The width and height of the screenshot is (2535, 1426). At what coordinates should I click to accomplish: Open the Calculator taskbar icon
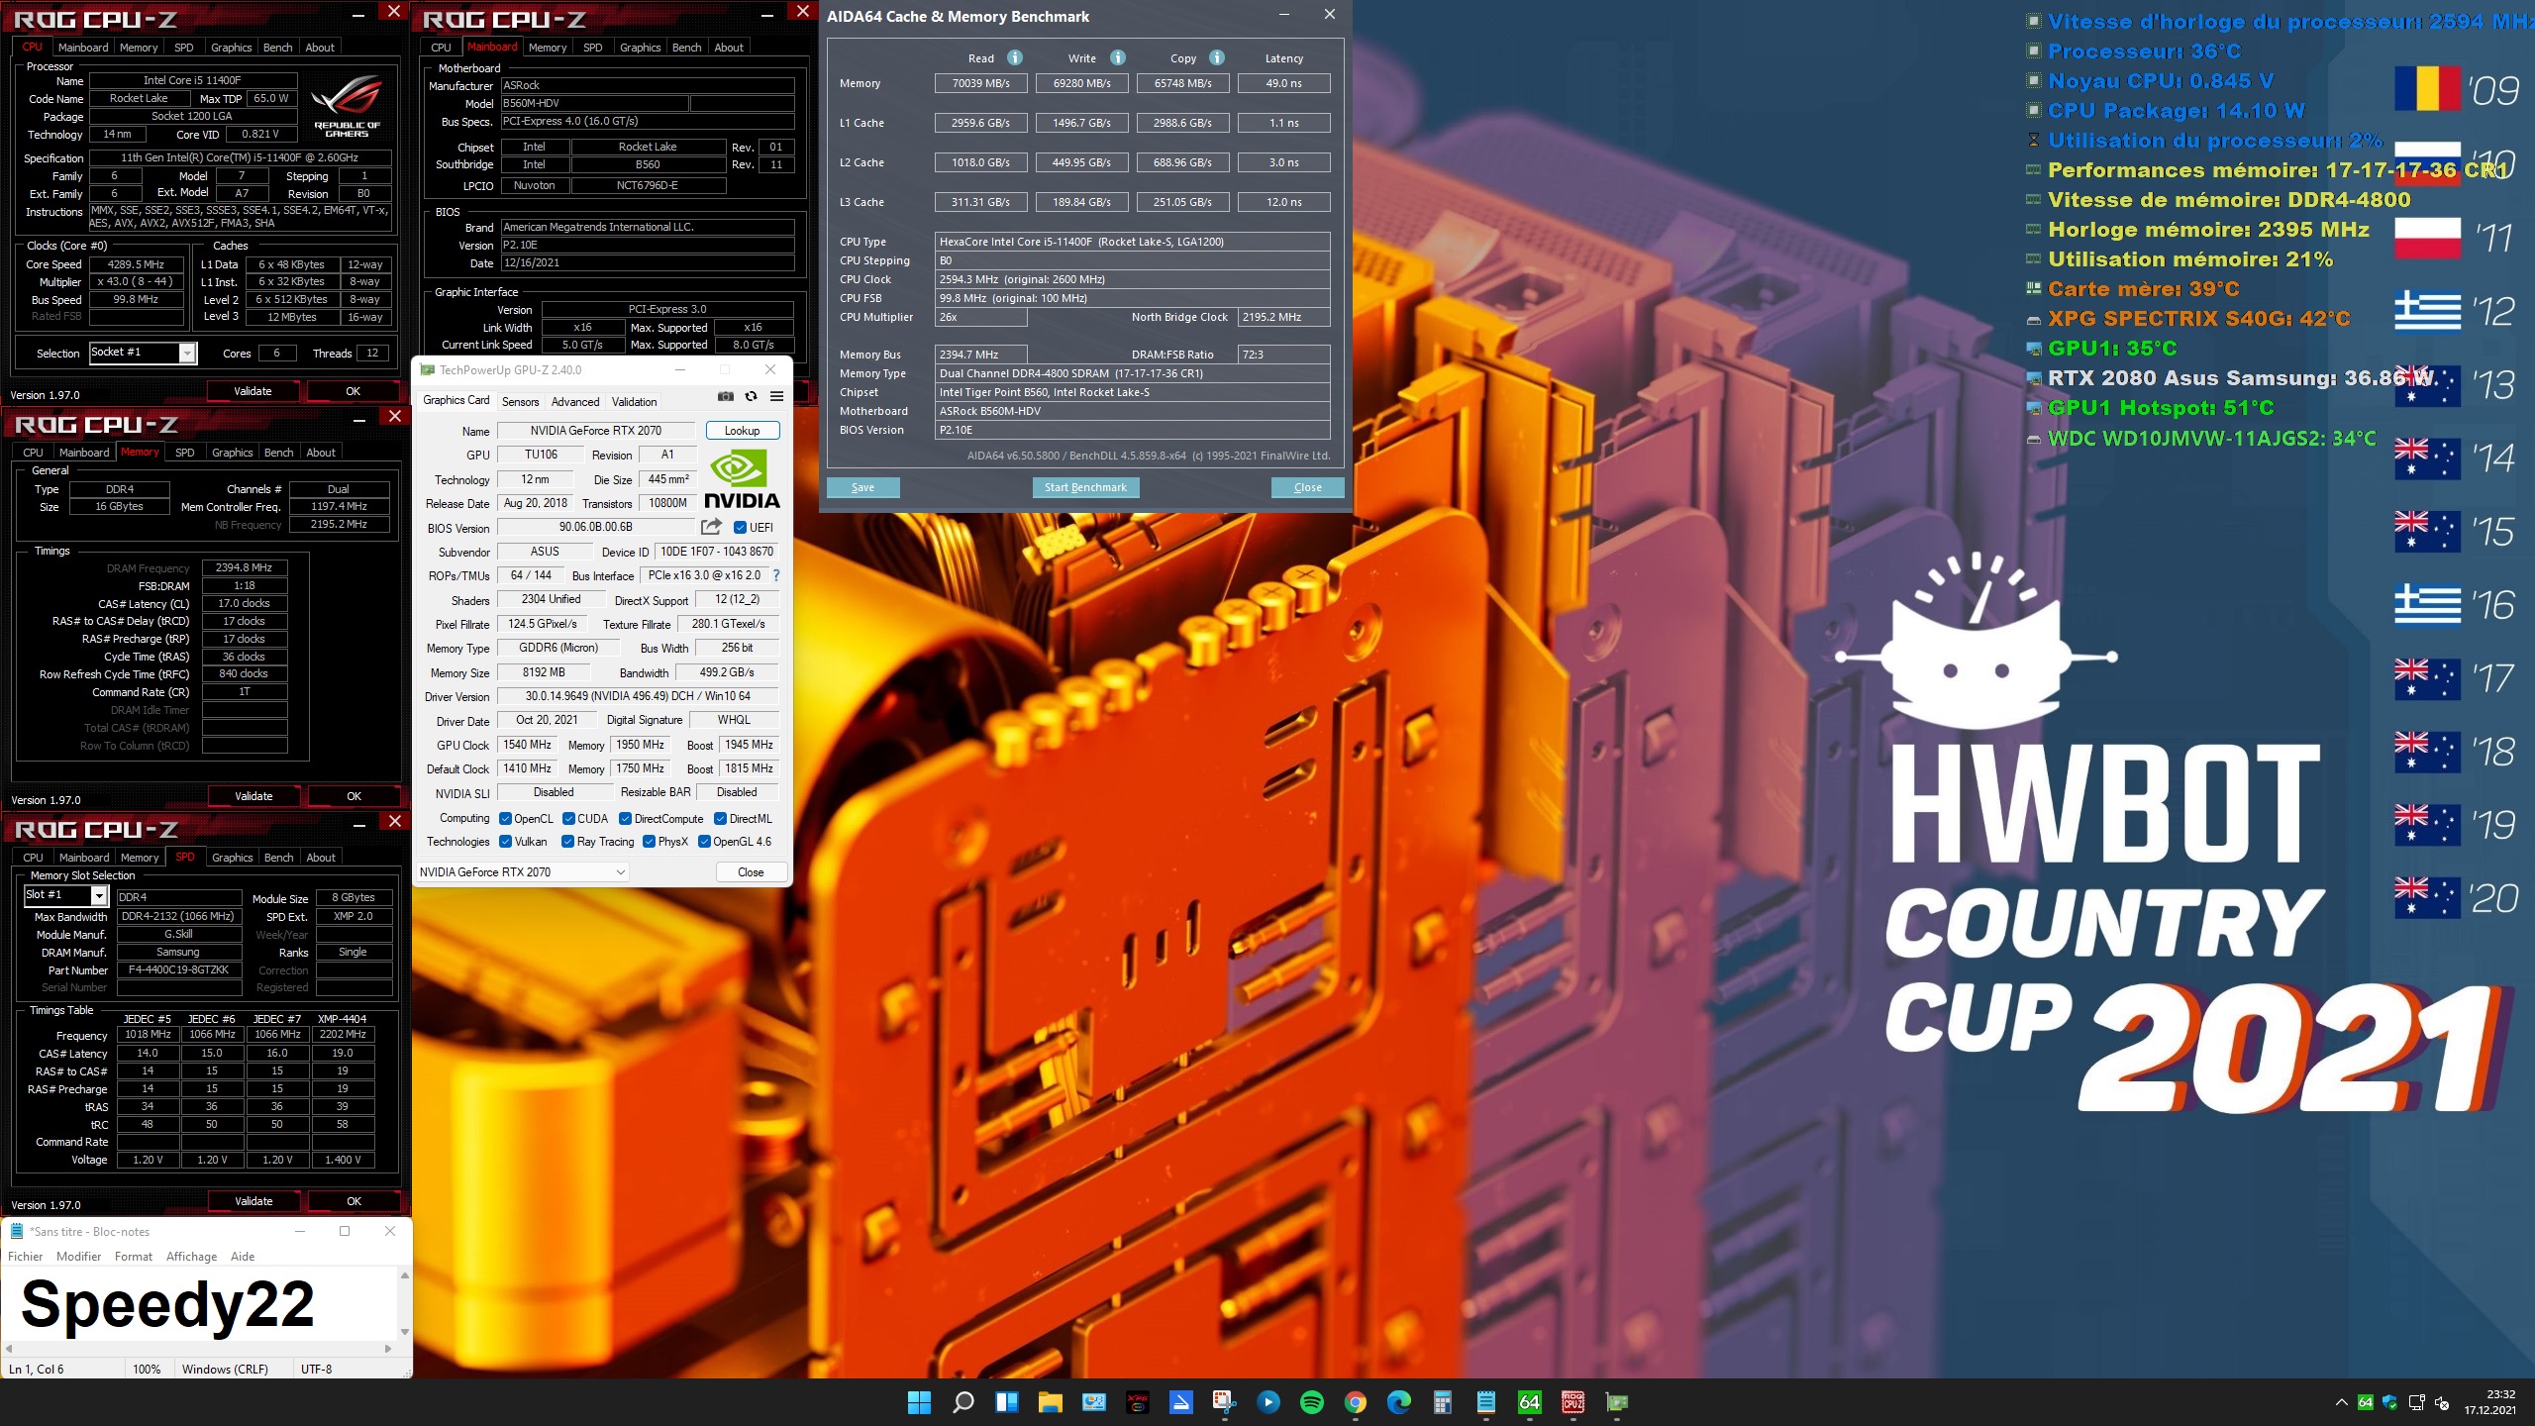1442,1402
